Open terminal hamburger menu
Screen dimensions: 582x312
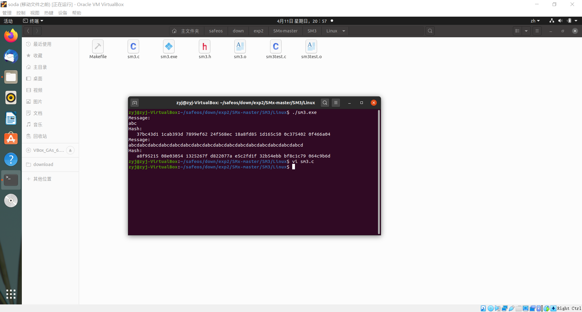pos(336,103)
